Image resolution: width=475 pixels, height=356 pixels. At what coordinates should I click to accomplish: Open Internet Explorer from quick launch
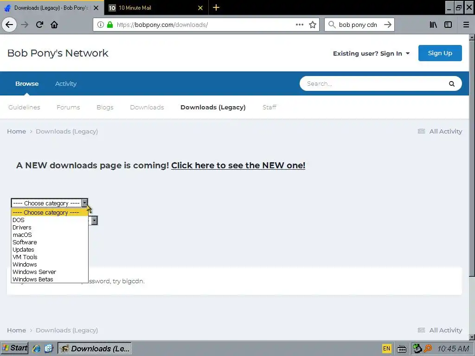(x=36, y=349)
